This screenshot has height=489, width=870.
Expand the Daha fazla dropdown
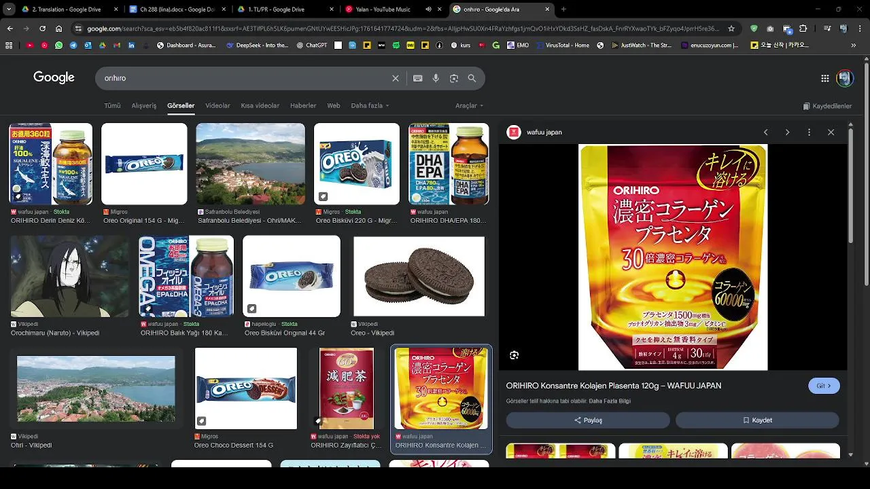pos(370,106)
